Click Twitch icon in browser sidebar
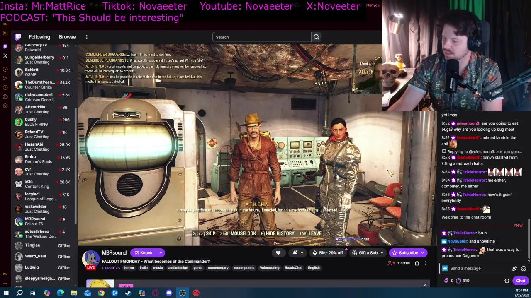 5,46
